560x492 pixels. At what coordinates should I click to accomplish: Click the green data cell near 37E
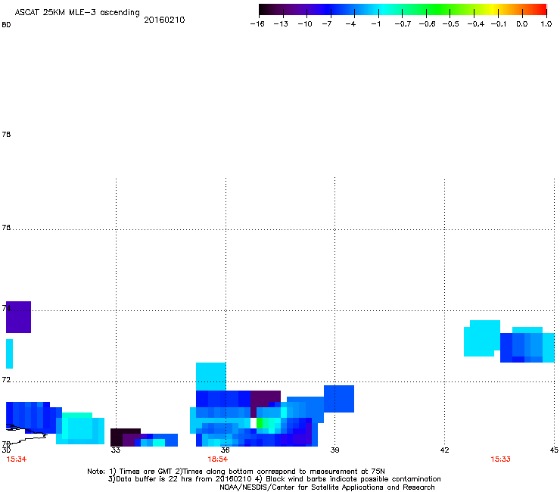click(260, 423)
